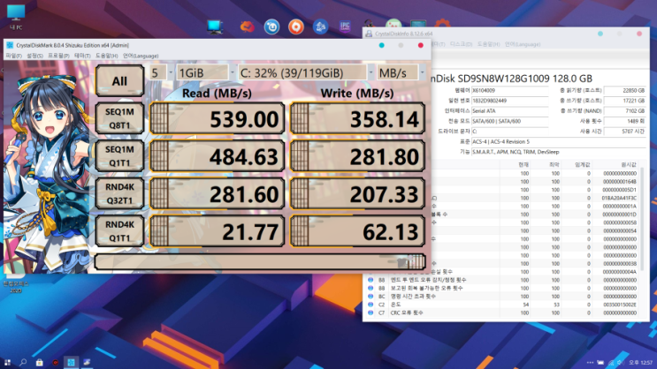This screenshot has width=657, height=369.
Task: Click the status circle for the BC row
Action: (371, 297)
